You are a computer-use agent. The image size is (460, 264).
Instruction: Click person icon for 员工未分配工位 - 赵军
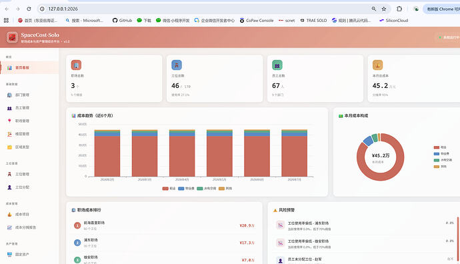(x=281, y=260)
